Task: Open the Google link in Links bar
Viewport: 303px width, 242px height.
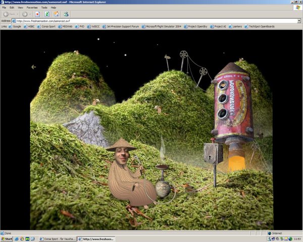Action: click(16, 26)
